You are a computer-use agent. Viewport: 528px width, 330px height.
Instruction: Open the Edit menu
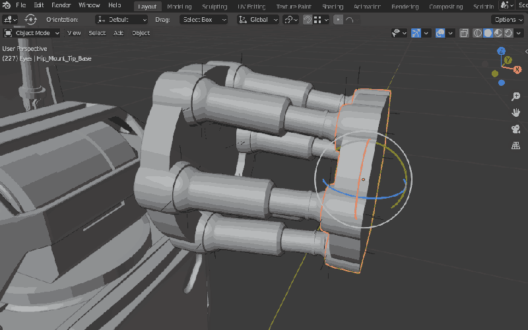coord(39,5)
